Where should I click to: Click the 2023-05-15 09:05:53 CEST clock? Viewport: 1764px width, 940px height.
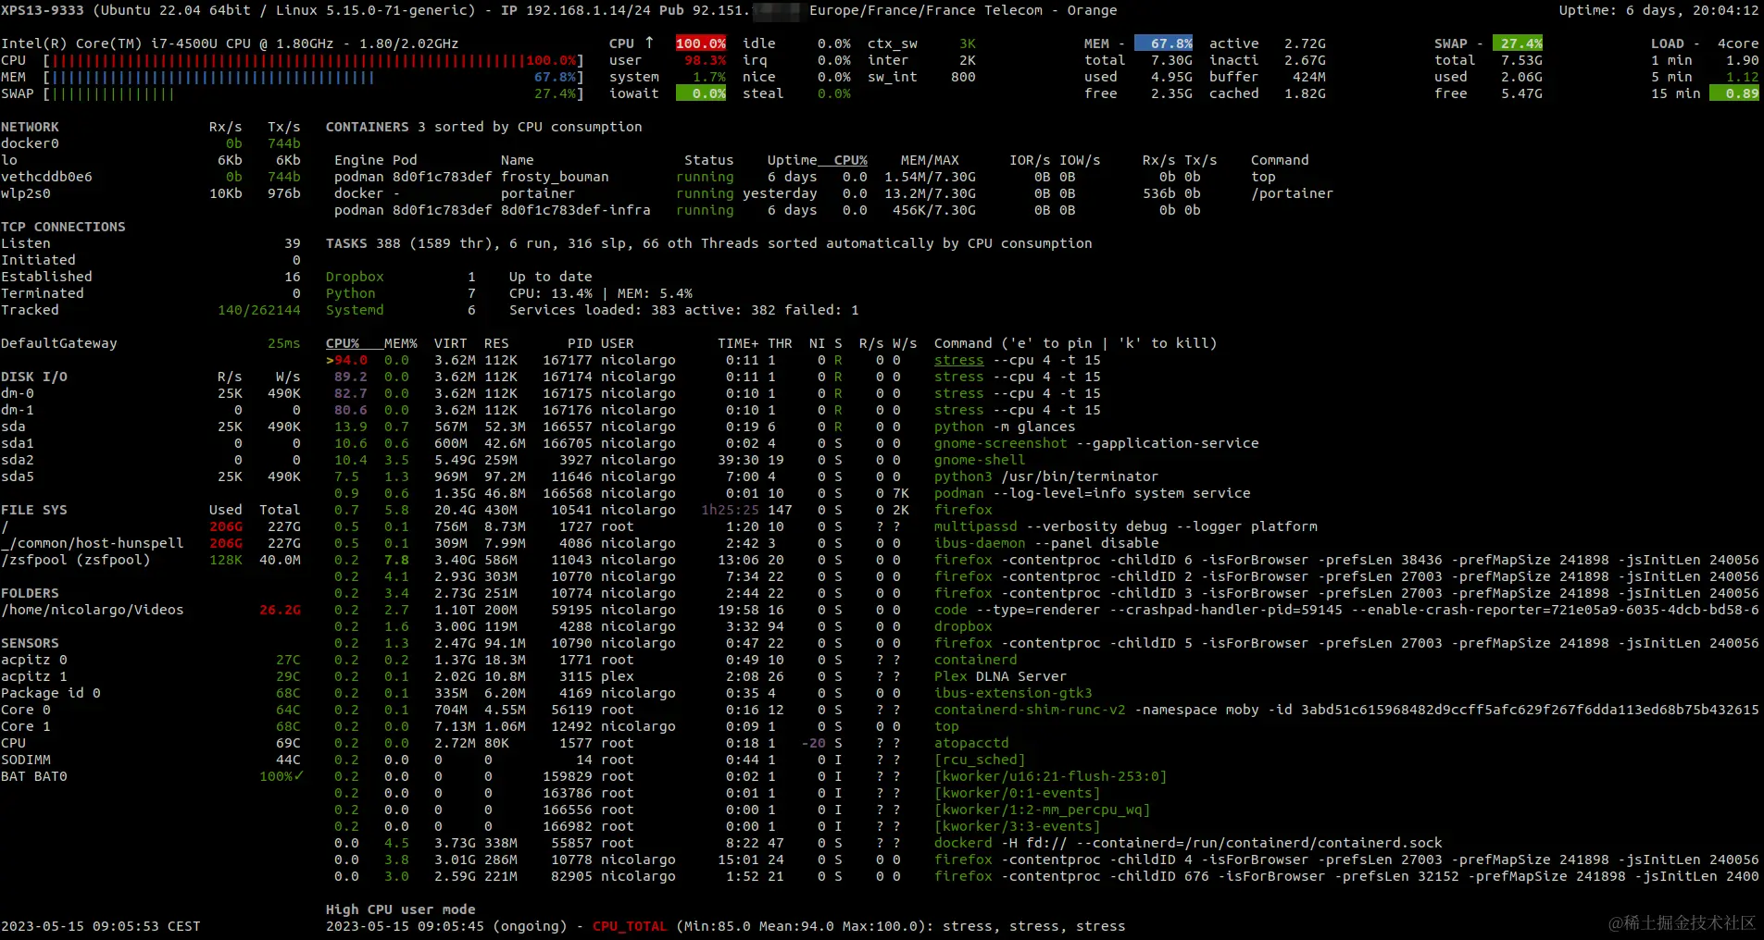(x=101, y=926)
